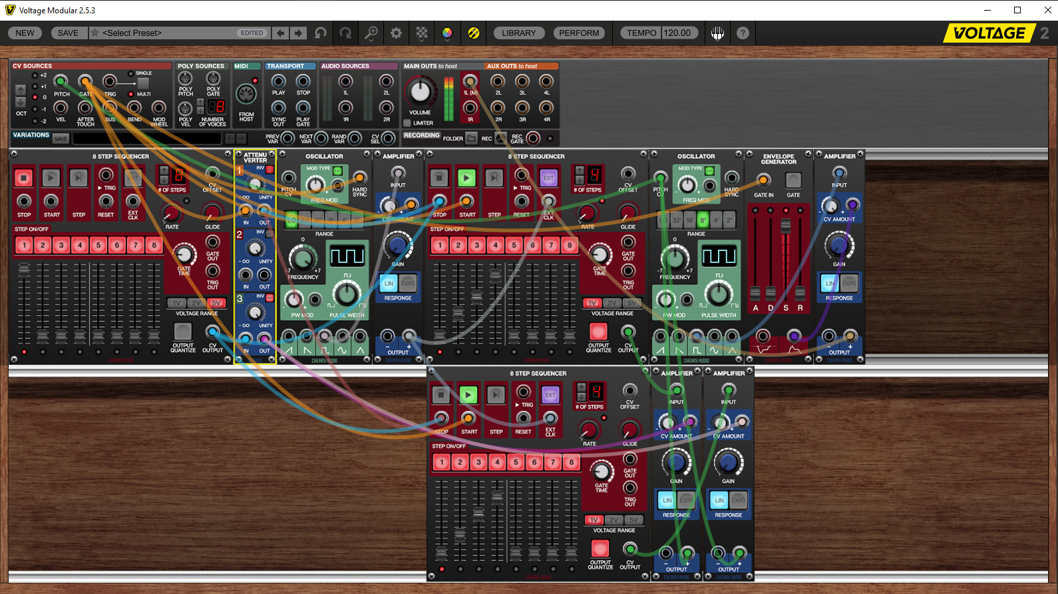Click the MIDI From Host connector
1058x594 pixels.
246,95
